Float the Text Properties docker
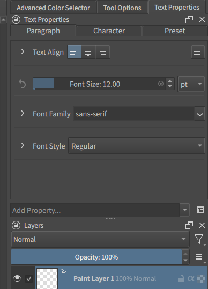The image size is (208, 289). 189,19
